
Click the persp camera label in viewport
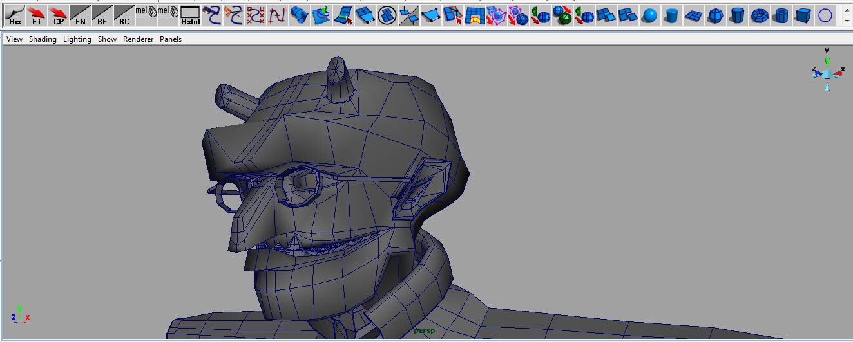coord(425,331)
